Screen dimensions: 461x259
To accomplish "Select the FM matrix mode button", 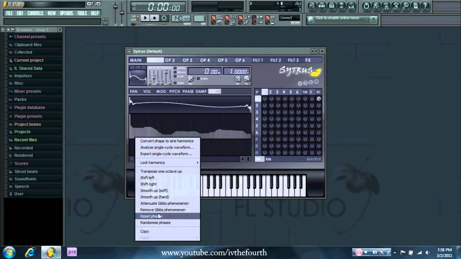I will pos(259,159).
